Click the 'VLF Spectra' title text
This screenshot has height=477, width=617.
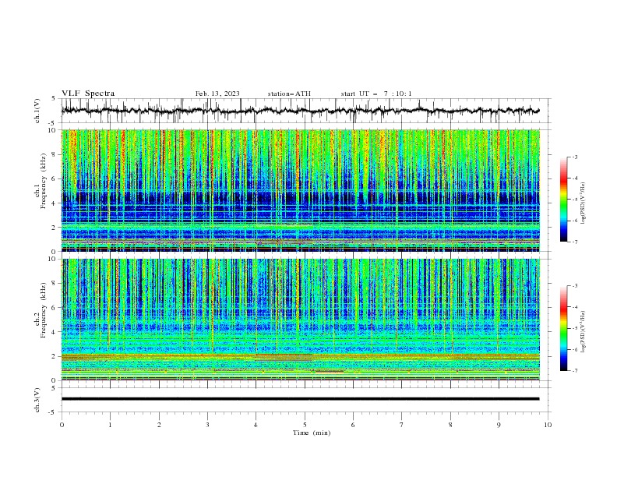coord(88,94)
